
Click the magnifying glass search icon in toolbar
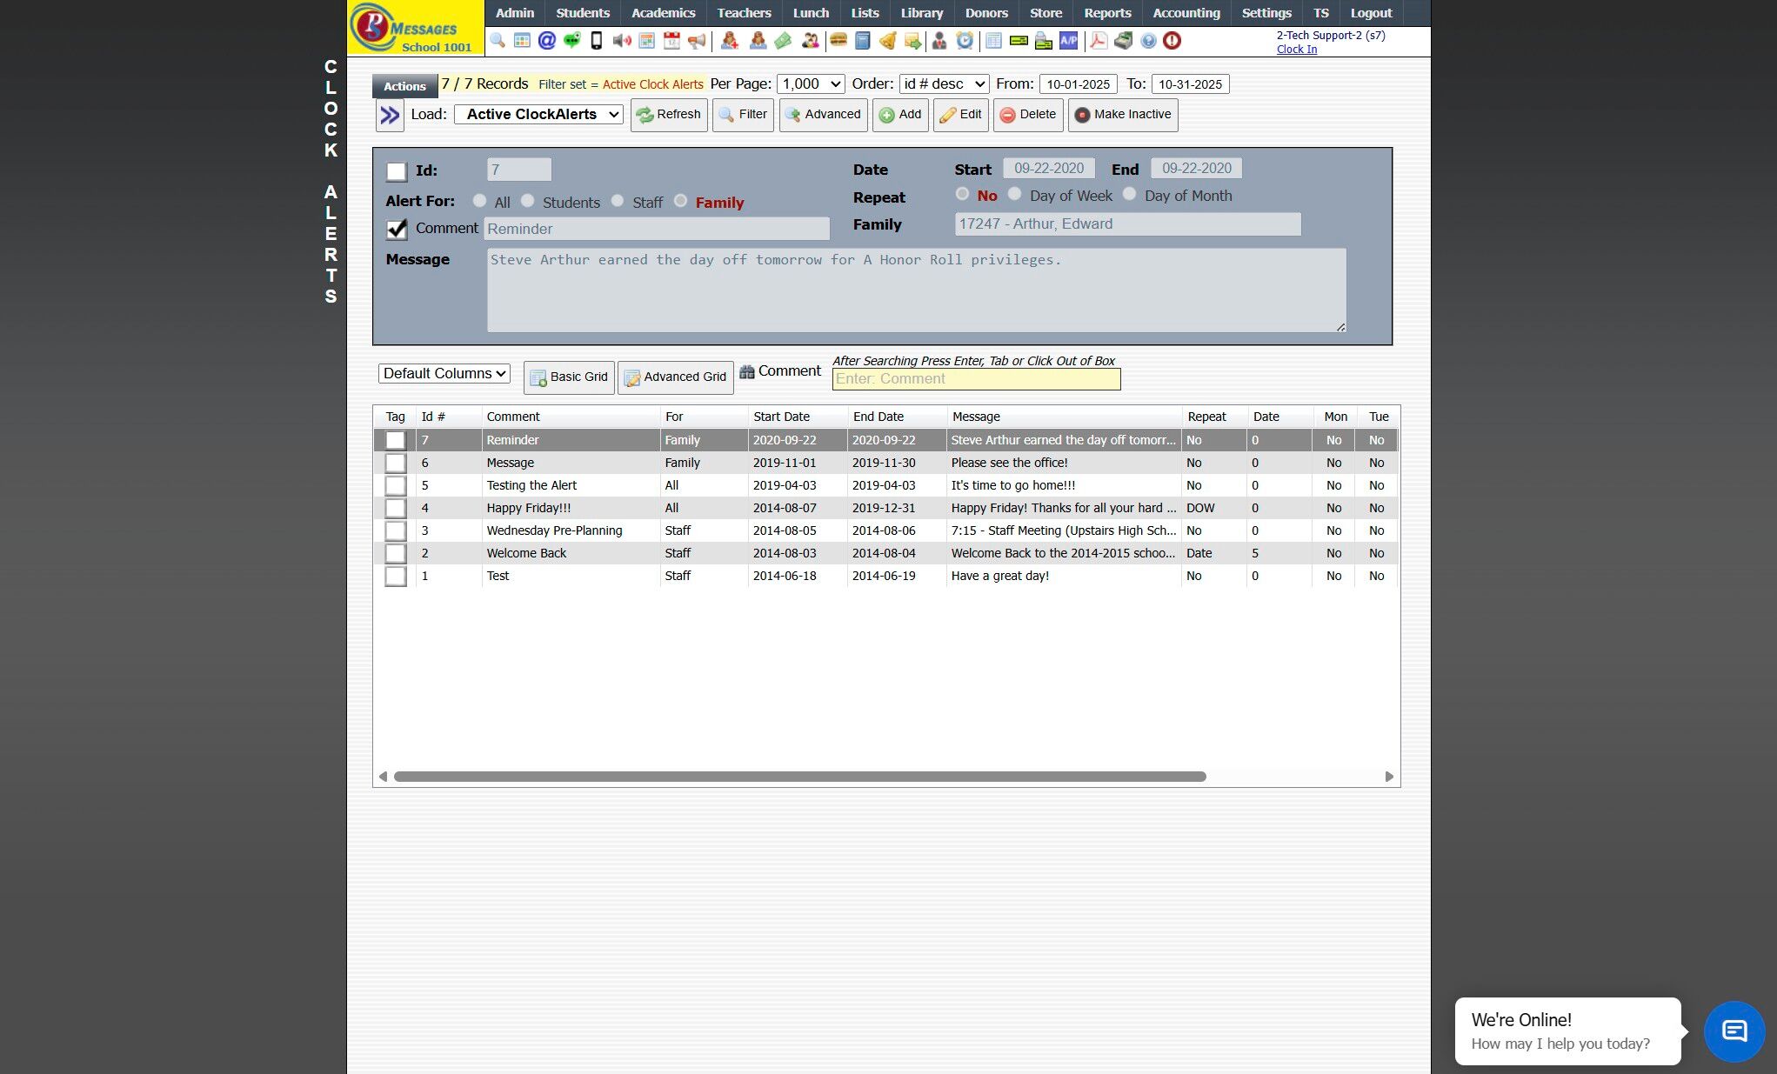click(x=498, y=41)
